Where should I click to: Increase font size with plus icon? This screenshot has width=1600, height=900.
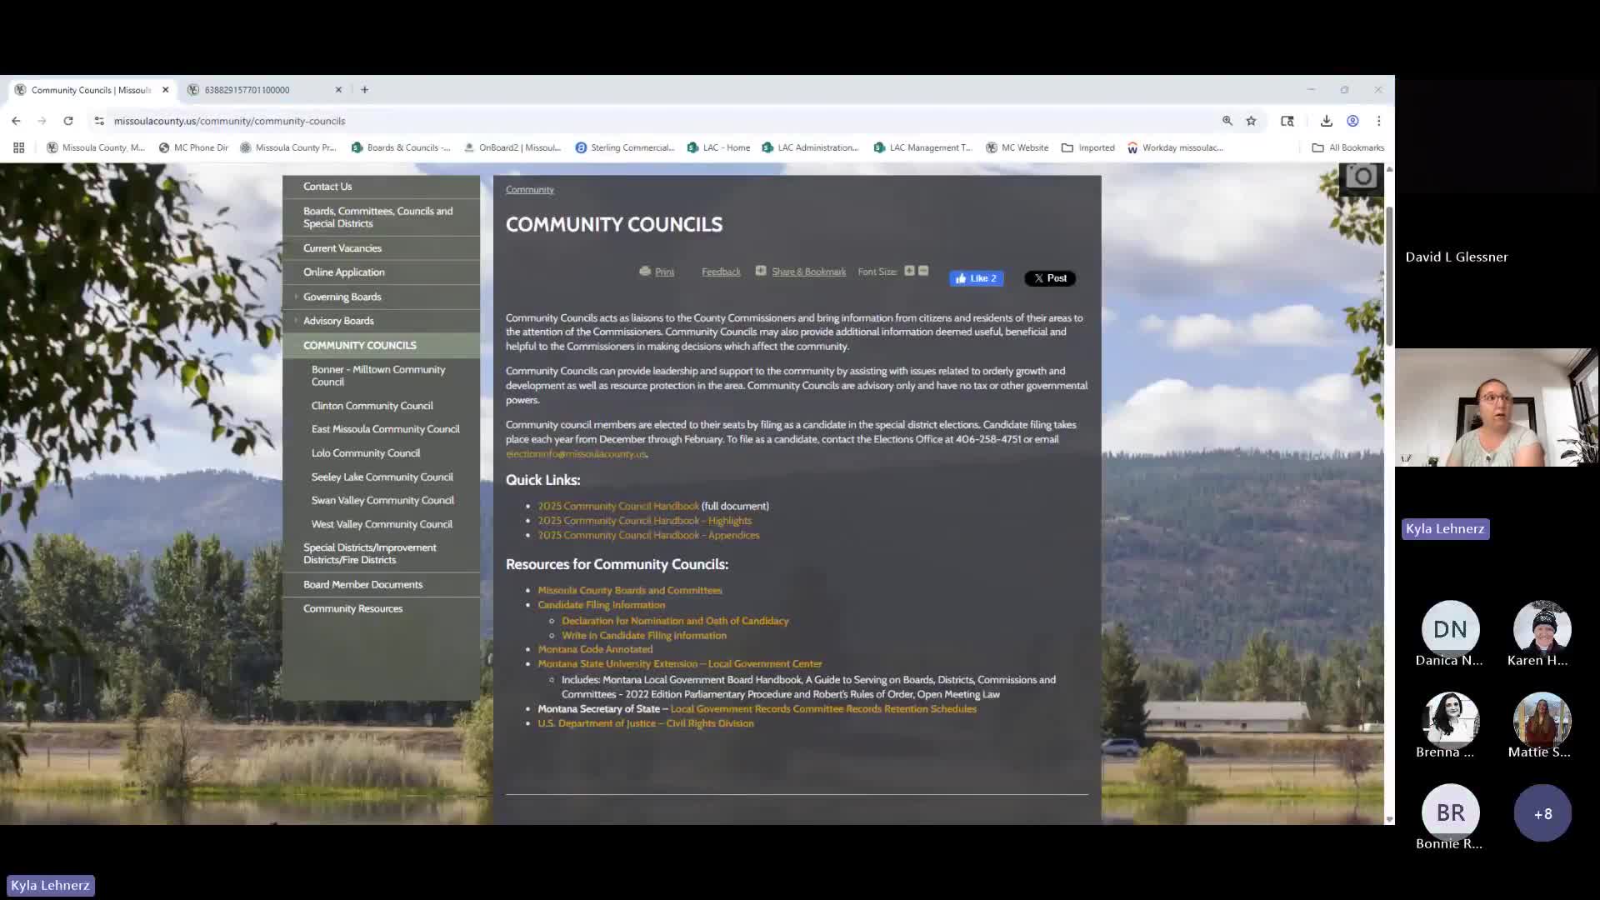tap(909, 271)
